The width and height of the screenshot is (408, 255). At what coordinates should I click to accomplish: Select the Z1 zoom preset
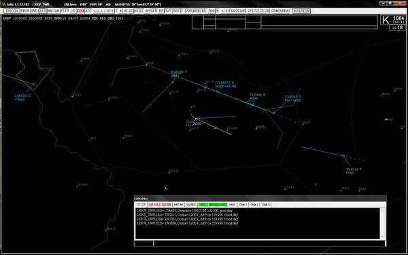tap(250, 11)
